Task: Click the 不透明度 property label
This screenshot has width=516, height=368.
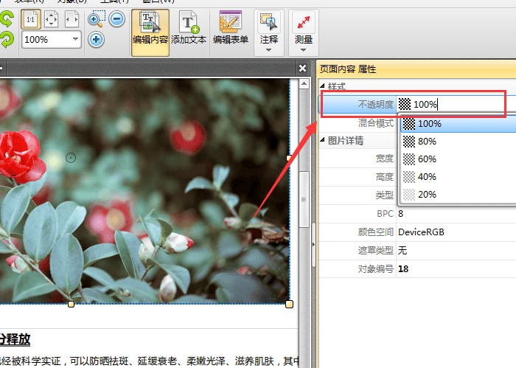Action: (375, 104)
